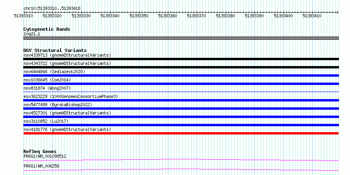Click the blue bar for nsv3110852
Image resolution: width=350 pixels, height=175 pixels.
181,125
